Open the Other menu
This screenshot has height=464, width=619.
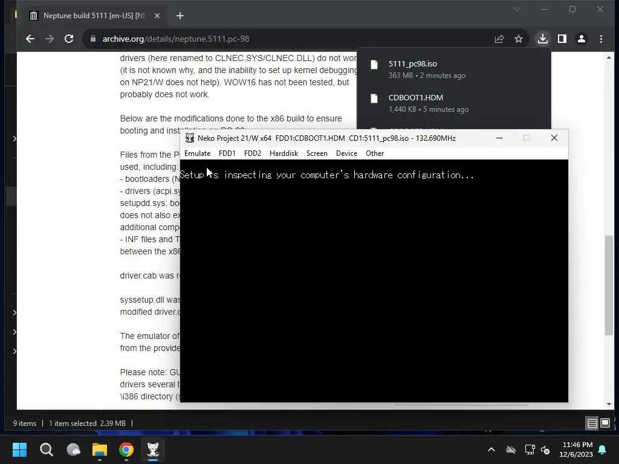tap(375, 153)
